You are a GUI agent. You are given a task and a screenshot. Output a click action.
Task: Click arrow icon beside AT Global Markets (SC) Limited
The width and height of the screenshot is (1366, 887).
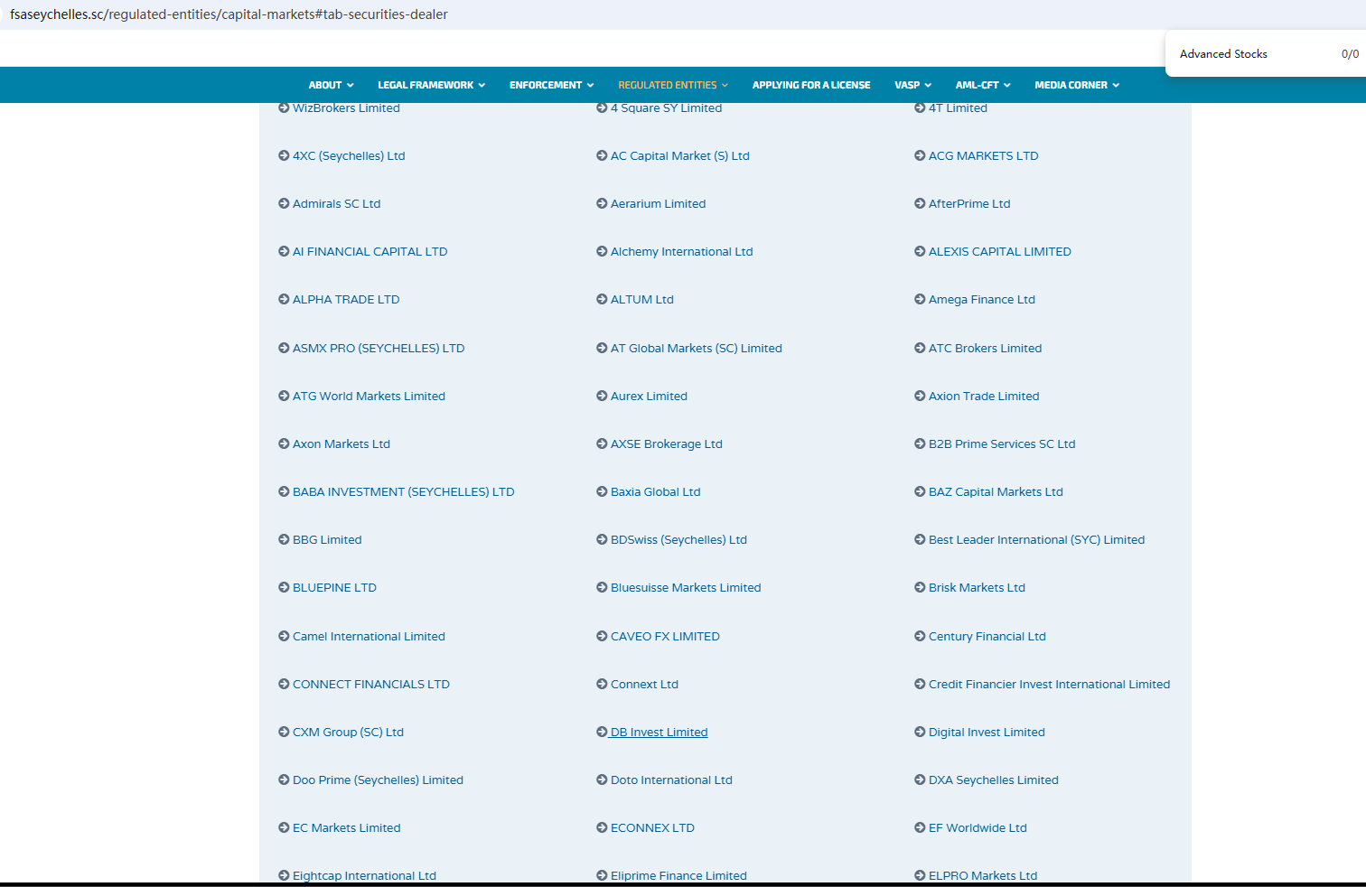tap(602, 349)
